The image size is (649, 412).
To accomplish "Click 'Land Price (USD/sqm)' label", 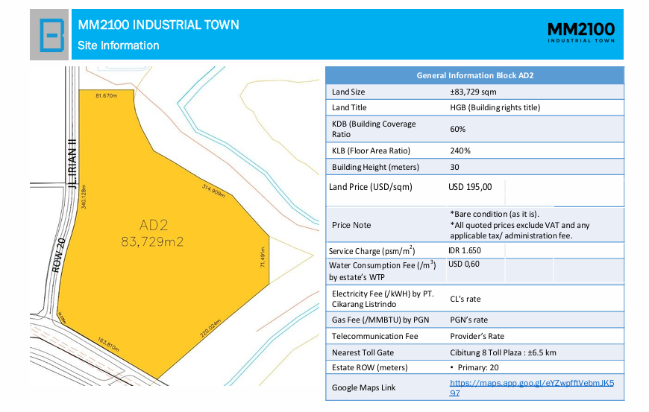I will coord(371,187).
